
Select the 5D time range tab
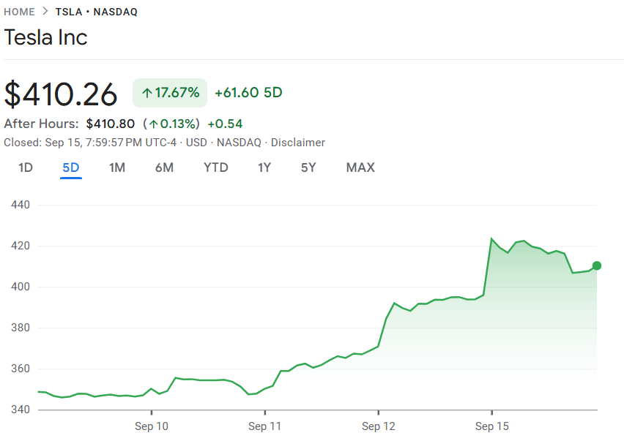pyautogui.click(x=71, y=167)
